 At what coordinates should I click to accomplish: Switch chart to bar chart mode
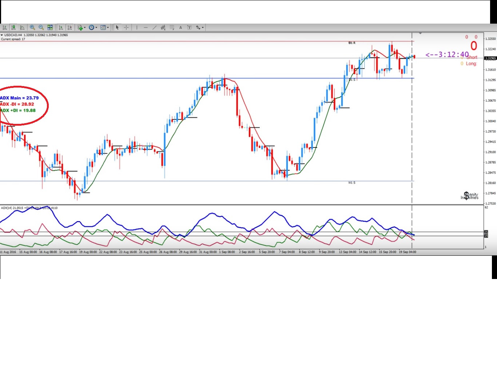(x=5, y=28)
